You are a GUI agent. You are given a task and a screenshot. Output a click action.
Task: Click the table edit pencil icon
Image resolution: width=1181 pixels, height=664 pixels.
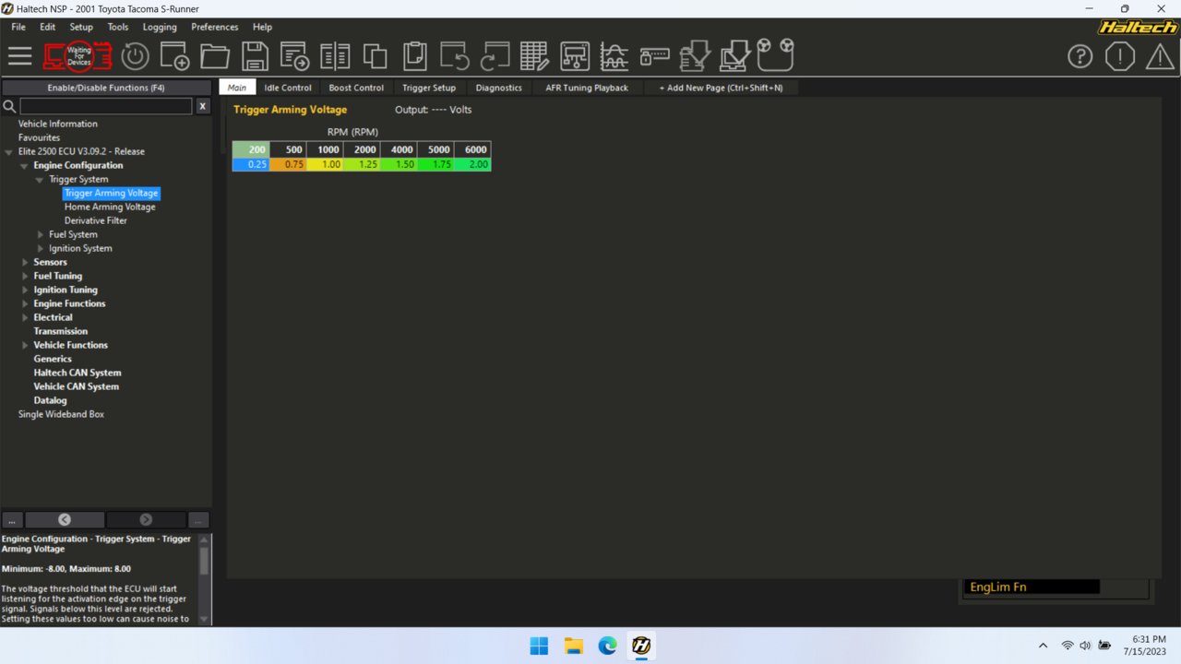[535, 56]
